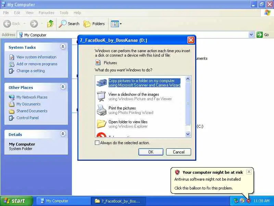The width and height of the screenshot is (274, 206).
Task: Click the My Network Places icon
Action: click(12, 97)
